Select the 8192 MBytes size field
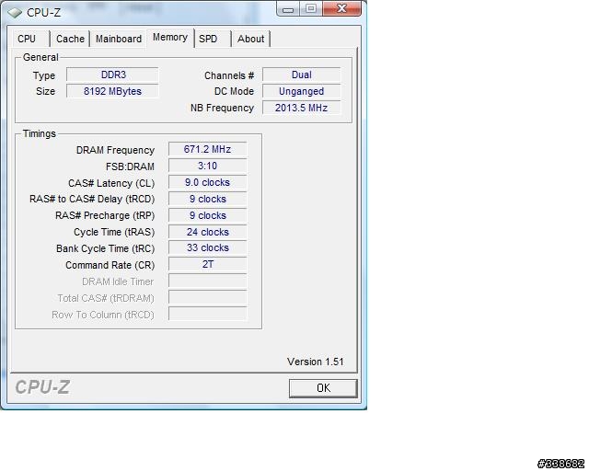This screenshot has height=471, width=589. click(x=112, y=91)
